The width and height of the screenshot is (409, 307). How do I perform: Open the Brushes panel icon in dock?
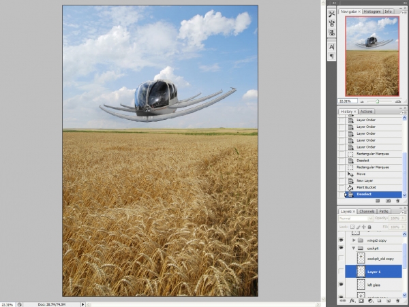pos(332,23)
